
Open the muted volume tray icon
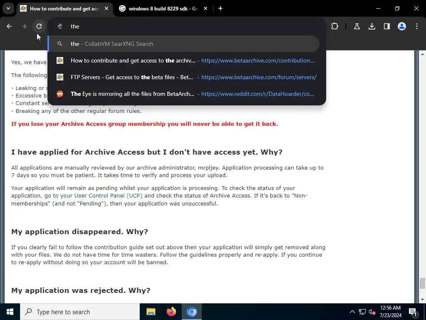pyautogui.click(x=372, y=312)
